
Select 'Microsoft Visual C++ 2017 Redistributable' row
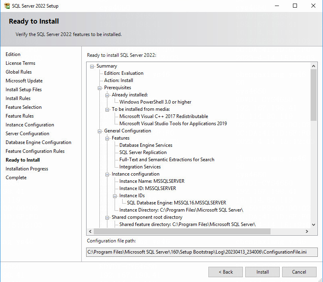pos(164,116)
